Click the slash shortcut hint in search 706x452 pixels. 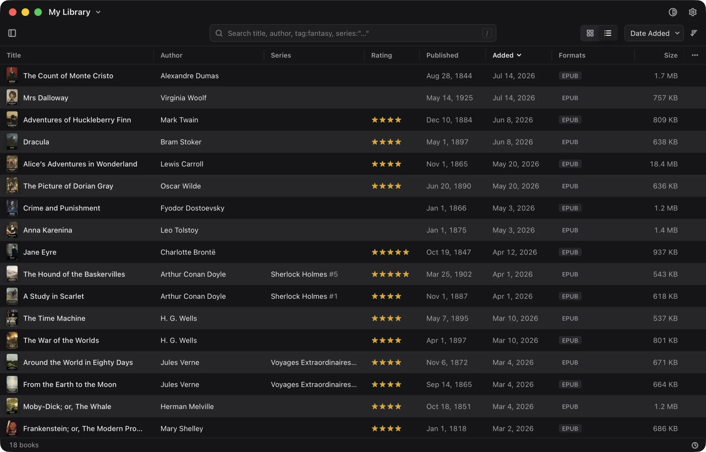coord(487,33)
